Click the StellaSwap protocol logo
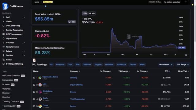 click(40, 92)
